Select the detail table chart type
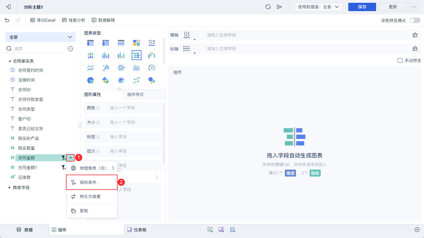 [x=121, y=43]
